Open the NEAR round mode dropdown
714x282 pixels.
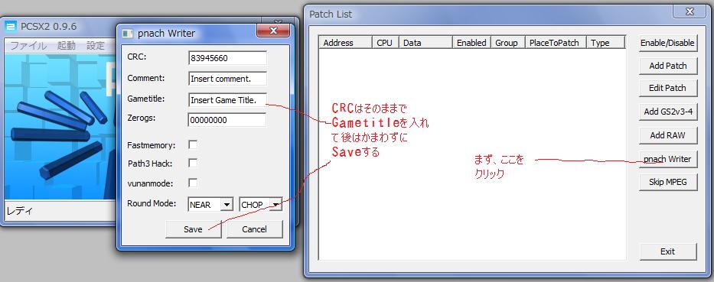click(227, 205)
